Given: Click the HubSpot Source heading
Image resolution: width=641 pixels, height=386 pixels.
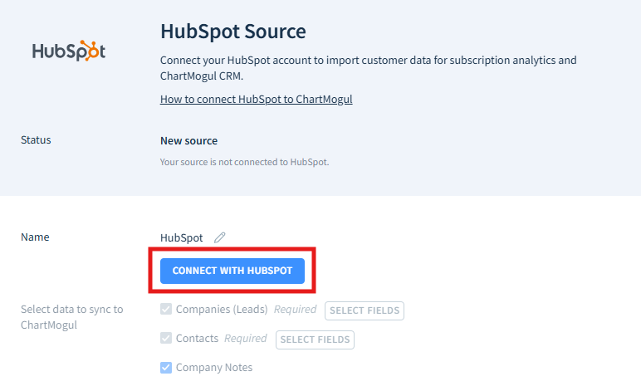Looking at the screenshot, I should tap(233, 32).
